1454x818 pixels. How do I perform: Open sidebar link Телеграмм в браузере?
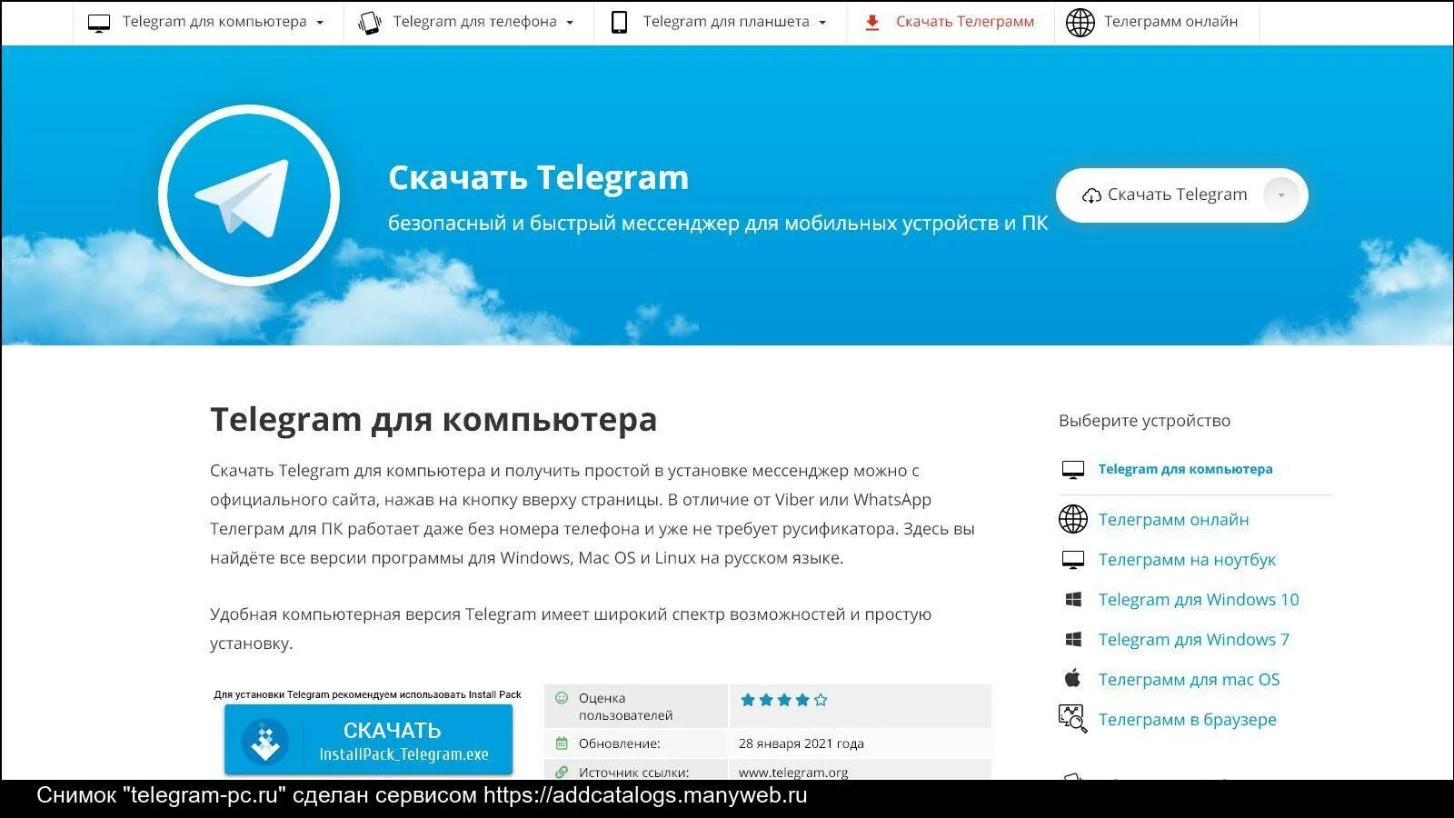1187,720
